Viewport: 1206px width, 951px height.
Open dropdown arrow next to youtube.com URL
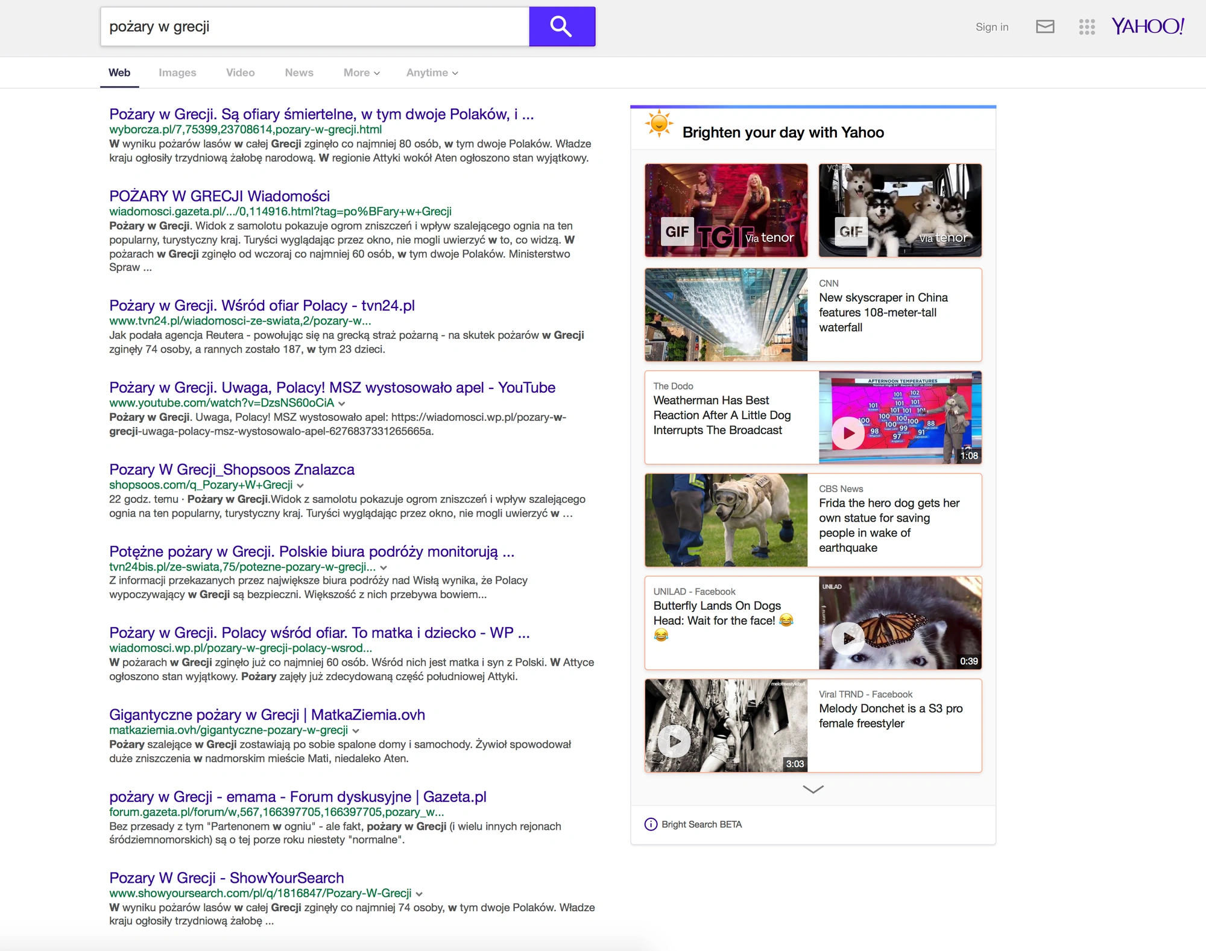tap(342, 403)
